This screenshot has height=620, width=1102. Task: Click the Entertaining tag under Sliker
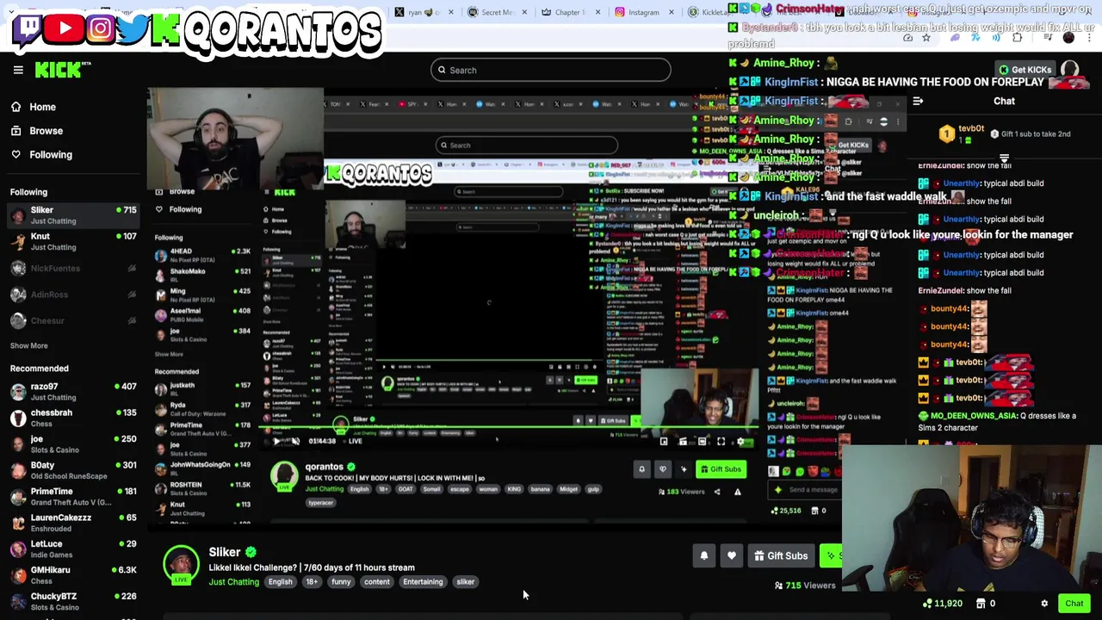[423, 582]
